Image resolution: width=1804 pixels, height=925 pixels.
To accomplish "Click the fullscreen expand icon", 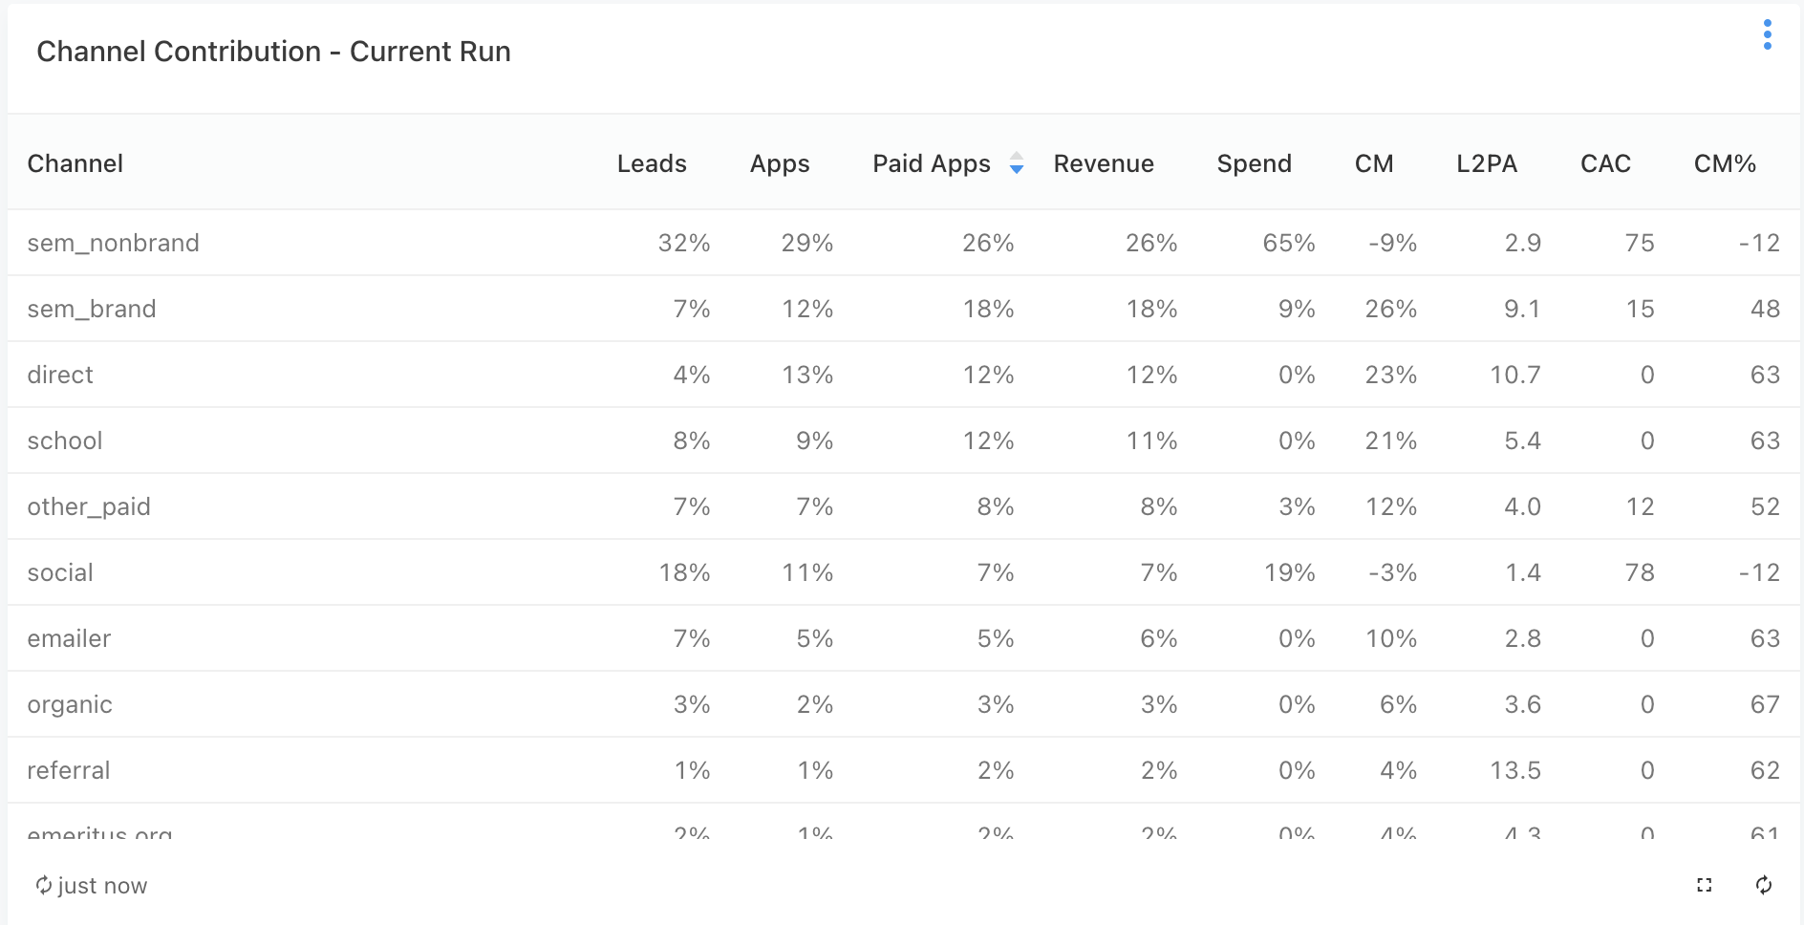I will (x=1704, y=885).
